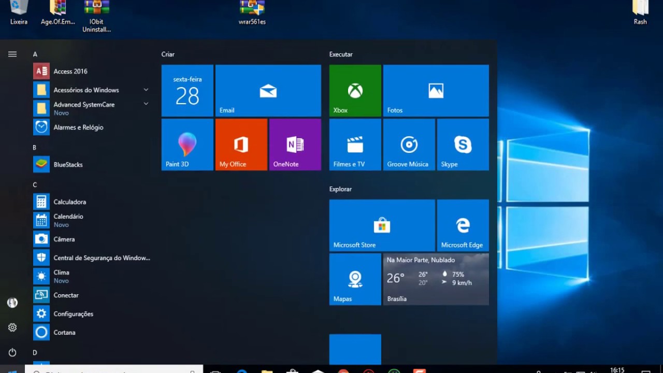Image resolution: width=663 pixels, height=373 pixels.
Task: Open the Paint 3D tile
Action: [x=188, y=145]
